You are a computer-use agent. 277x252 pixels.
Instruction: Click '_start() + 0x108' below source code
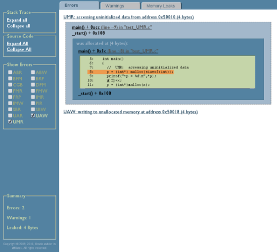pyautogui.click(x=94, y=93)
